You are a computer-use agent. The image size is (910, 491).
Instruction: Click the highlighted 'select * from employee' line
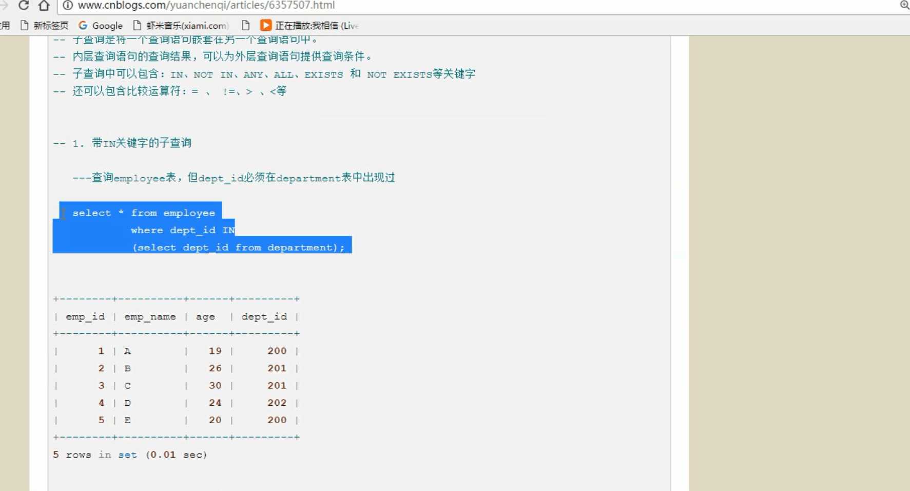tap(143, 213)
